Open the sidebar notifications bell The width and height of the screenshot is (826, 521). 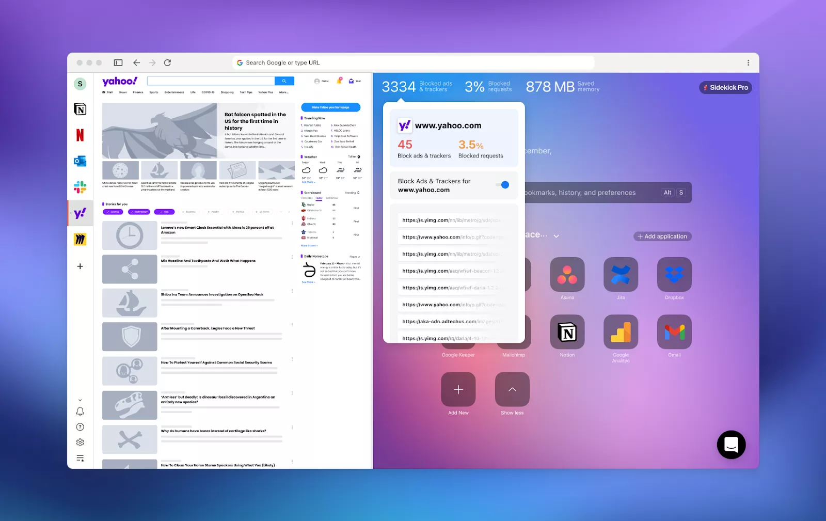tap(80, 412)
